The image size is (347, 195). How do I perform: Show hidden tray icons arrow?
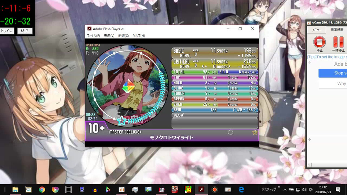point(285,190)
